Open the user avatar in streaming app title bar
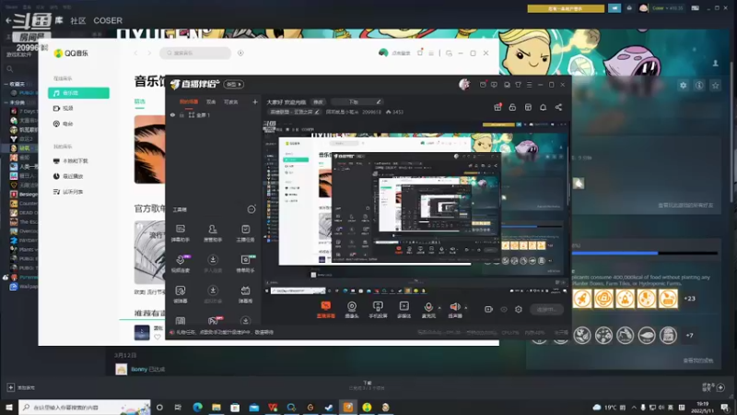The height and width of the screenshot is (415, 737). click(464, 84)
